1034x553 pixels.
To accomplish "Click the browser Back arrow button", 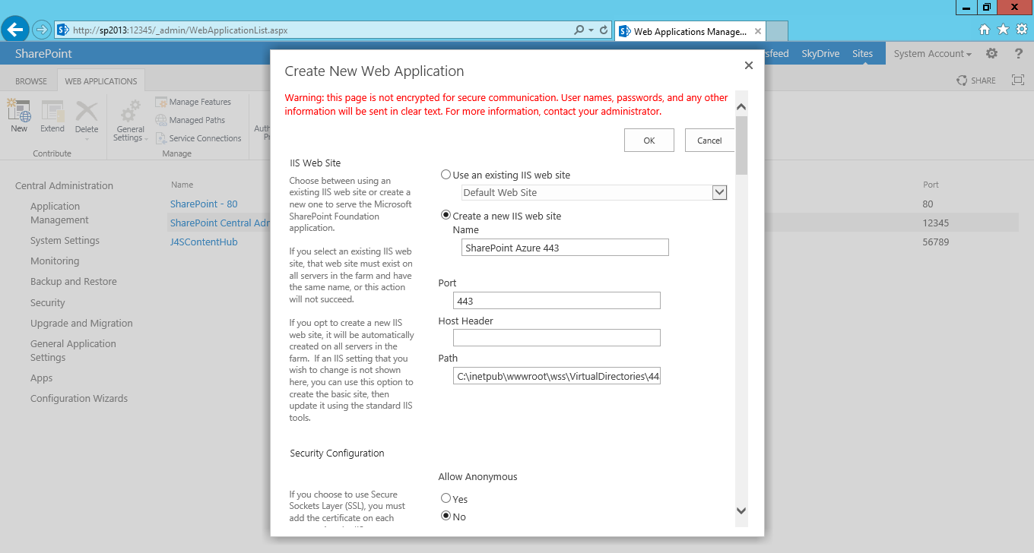I will 15,30.
